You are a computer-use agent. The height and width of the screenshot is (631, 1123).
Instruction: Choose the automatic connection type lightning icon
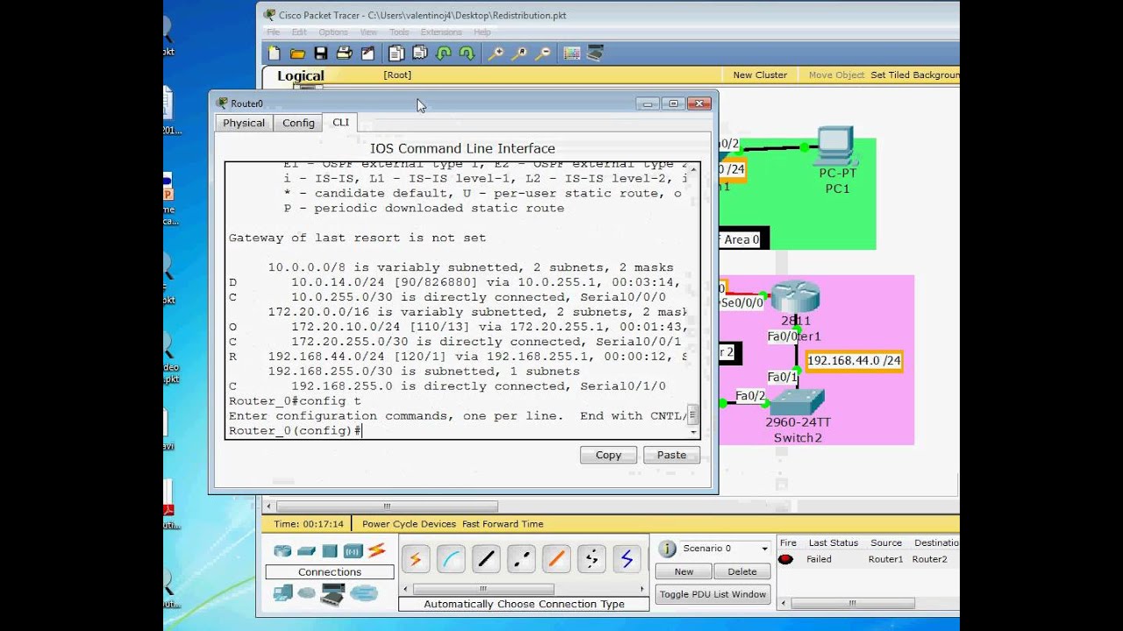click(416, 558)
